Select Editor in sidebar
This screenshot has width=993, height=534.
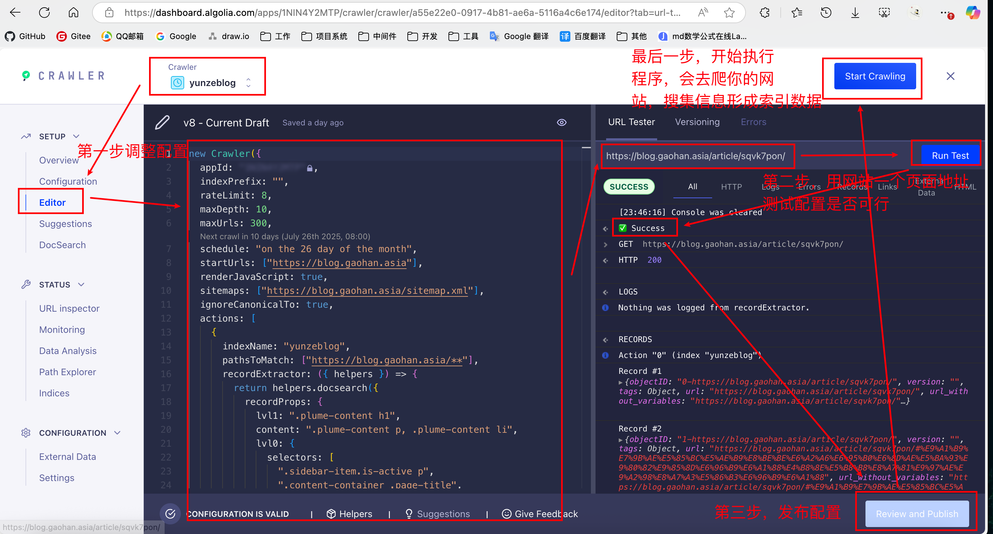[52, 202]
